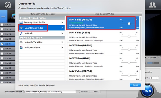Click the DVD disc icon in toolbar
The image size is (161, 98).
8,5
